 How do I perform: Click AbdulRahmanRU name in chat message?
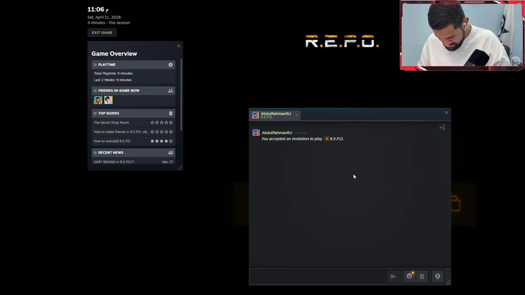coord(277,133)
